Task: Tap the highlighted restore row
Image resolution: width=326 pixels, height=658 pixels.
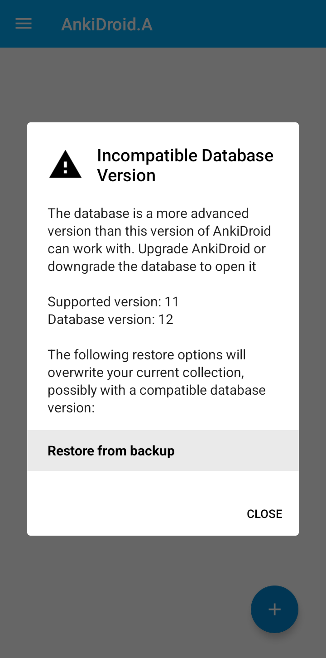Action: pos(163,450)
